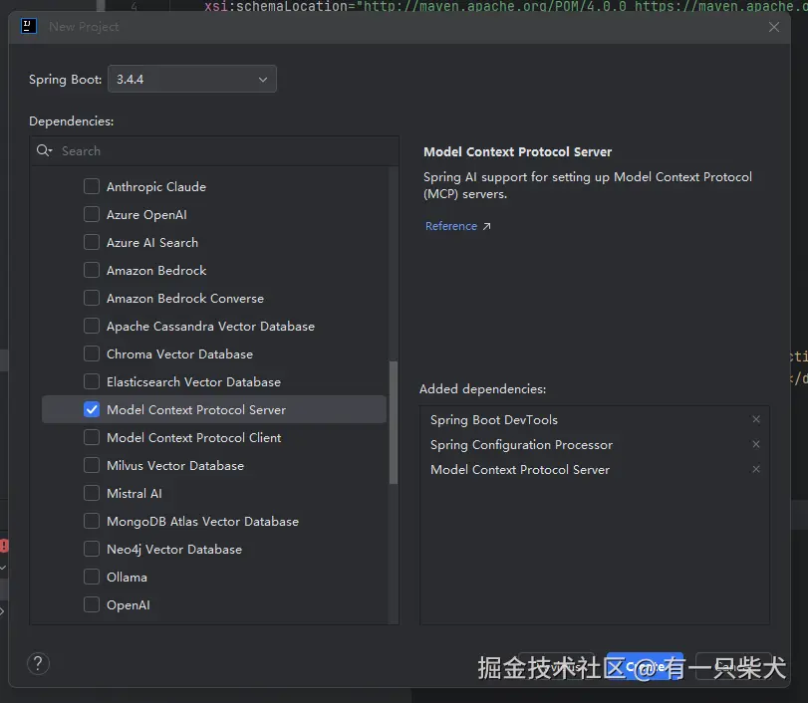Screen dimensions: 808x703
Task: Select Spring Boot DevTools in added dependencies
Action: [595, 420]
